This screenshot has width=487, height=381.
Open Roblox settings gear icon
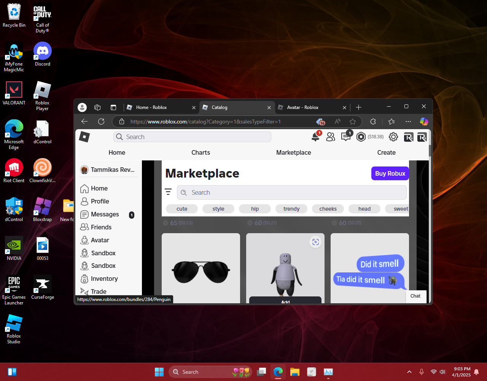tap(393, 137)
